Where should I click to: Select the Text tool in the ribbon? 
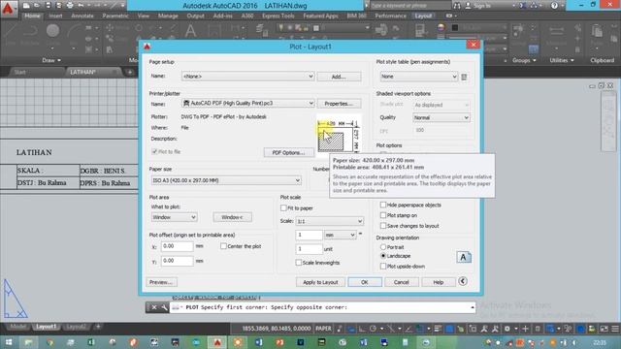(190, 31)
